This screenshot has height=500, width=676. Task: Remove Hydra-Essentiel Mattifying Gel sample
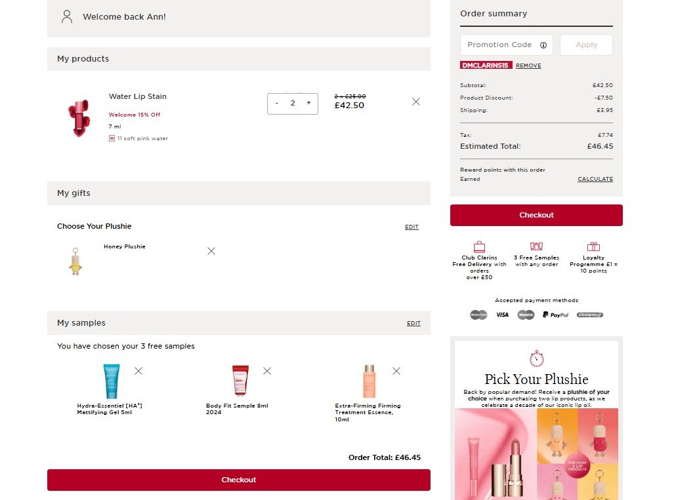coord(138,371)
